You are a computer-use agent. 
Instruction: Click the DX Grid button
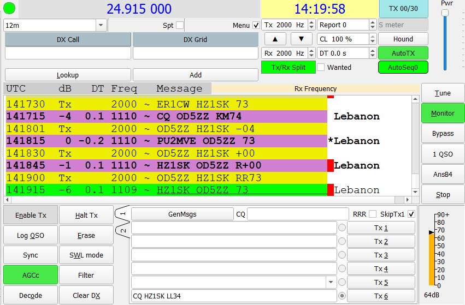pos(196,39)
